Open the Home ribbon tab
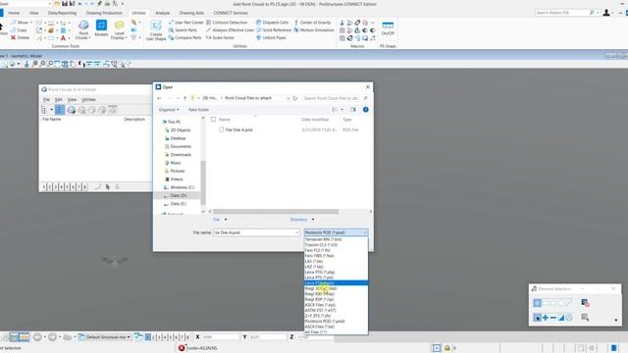 click(14, 13)
